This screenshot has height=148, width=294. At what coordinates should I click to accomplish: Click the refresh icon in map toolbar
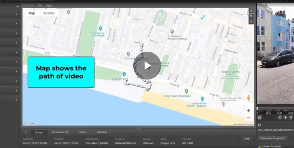pos(251,16)
